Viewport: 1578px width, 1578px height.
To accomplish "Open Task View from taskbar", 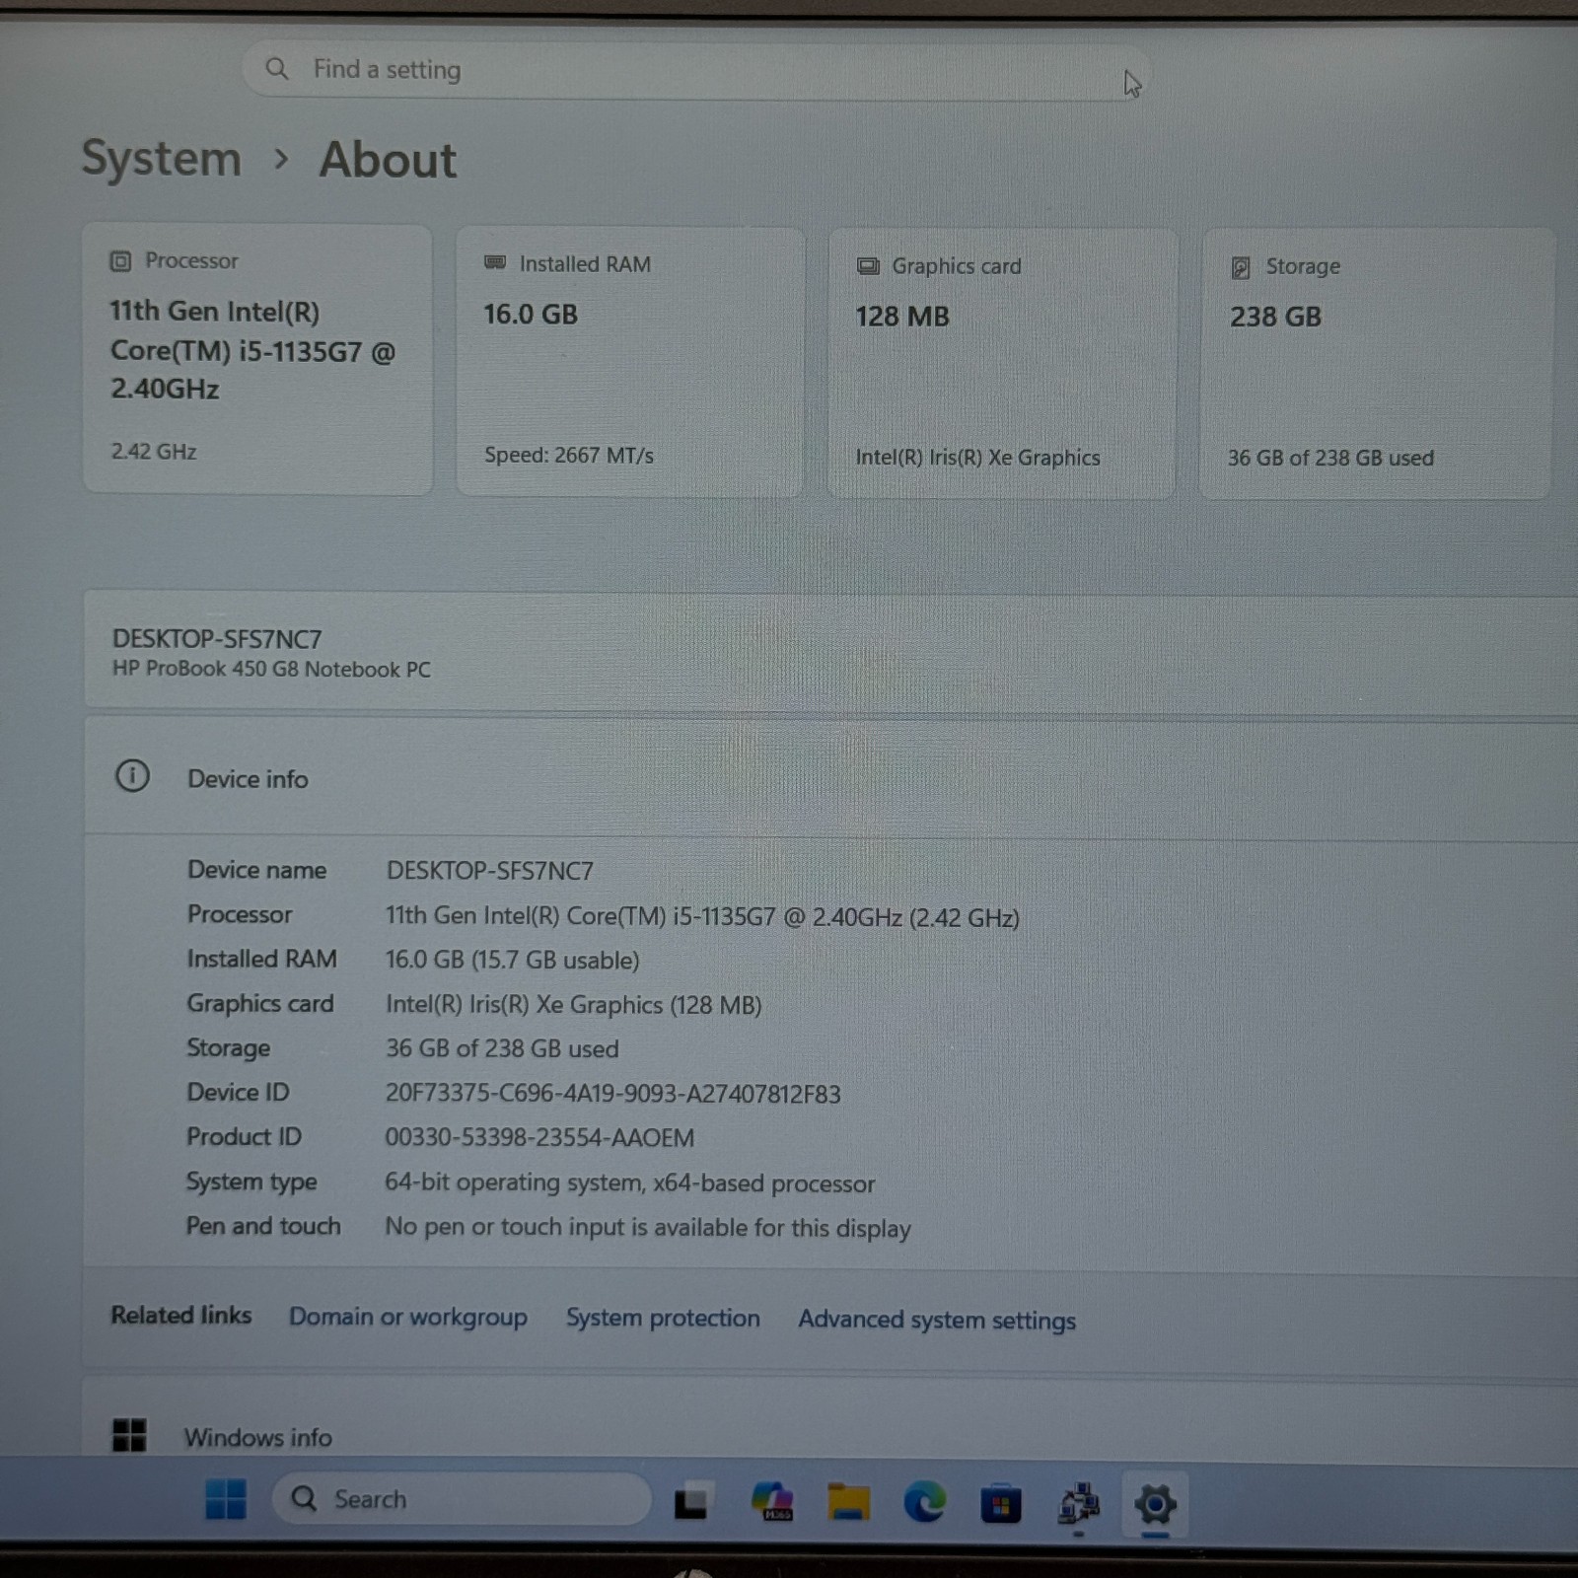I will (x=691, y=1501).
